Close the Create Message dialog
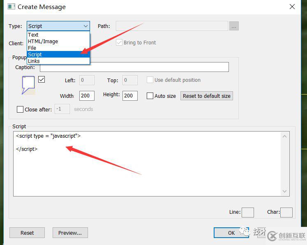This screenshot has height=245, width=307. coord(292,7)
